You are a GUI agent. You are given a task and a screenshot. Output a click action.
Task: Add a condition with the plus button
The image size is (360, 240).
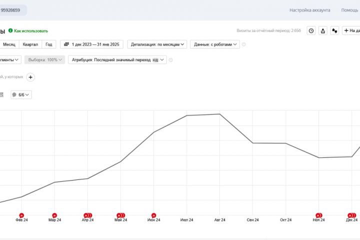[30, 77]
